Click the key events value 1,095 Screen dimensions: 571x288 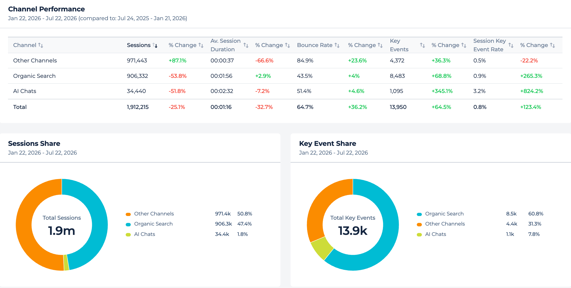tap(397, 91)
